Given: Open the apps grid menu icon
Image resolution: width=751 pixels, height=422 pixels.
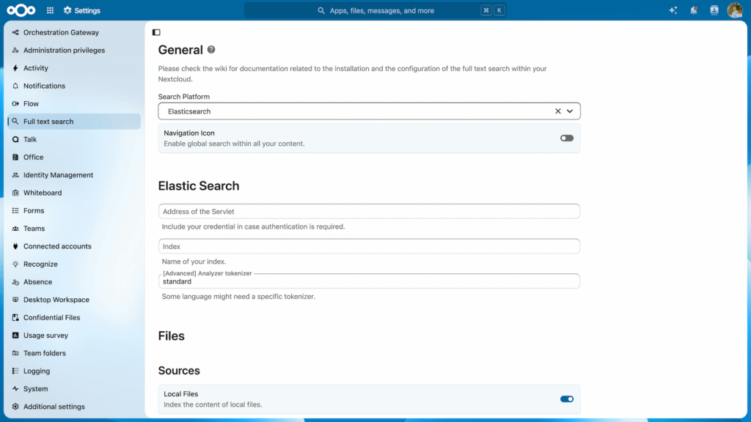Looking at the screenshot, I should tap(51, 10).
